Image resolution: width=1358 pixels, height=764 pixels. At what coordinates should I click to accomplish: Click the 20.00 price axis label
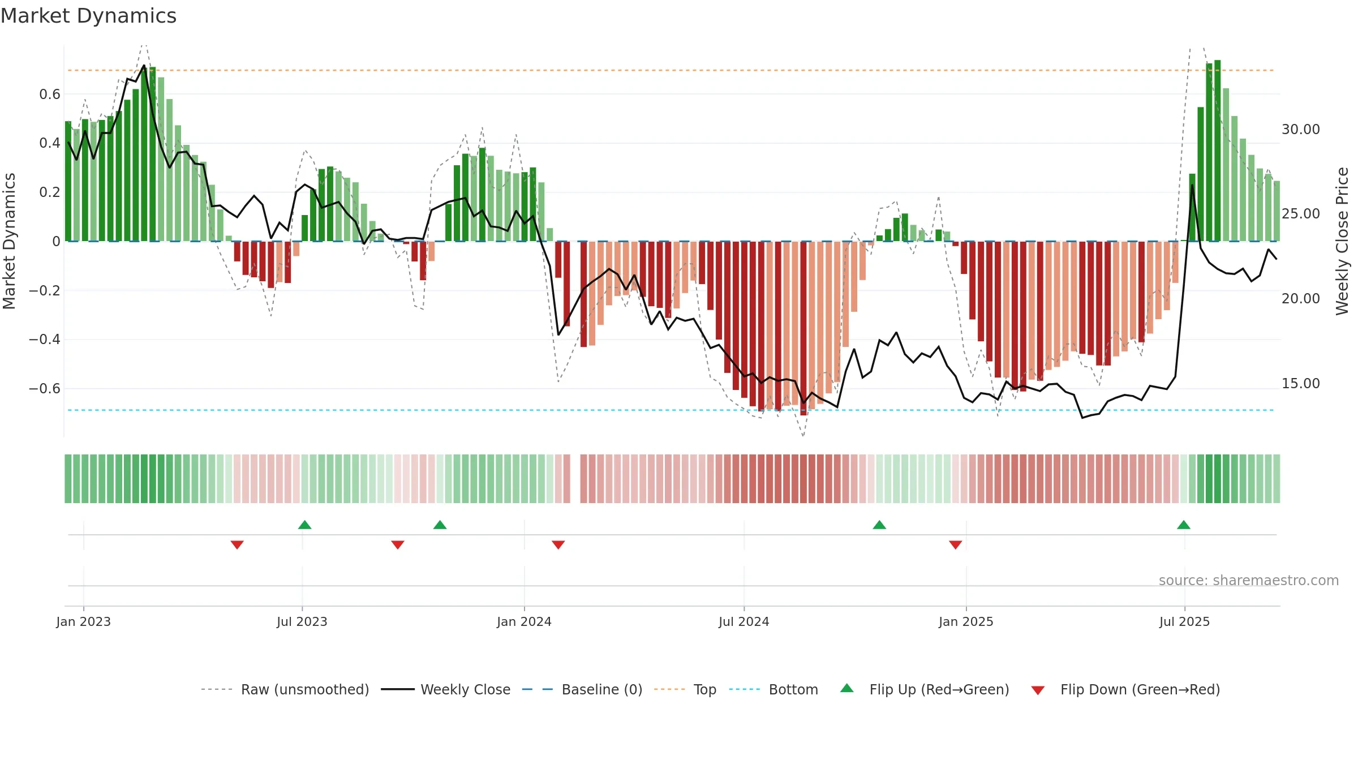point(1301,299)
